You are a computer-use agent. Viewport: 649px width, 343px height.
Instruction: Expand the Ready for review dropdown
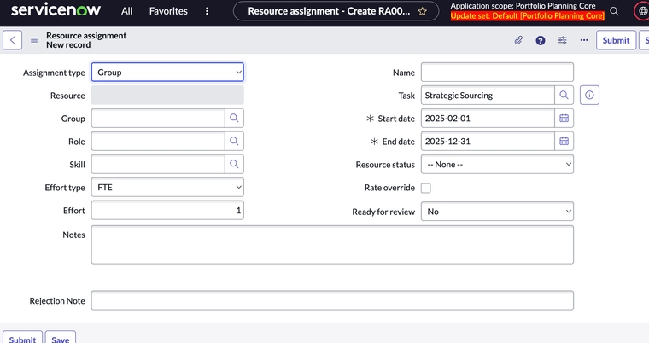click(x=497, y=211)
